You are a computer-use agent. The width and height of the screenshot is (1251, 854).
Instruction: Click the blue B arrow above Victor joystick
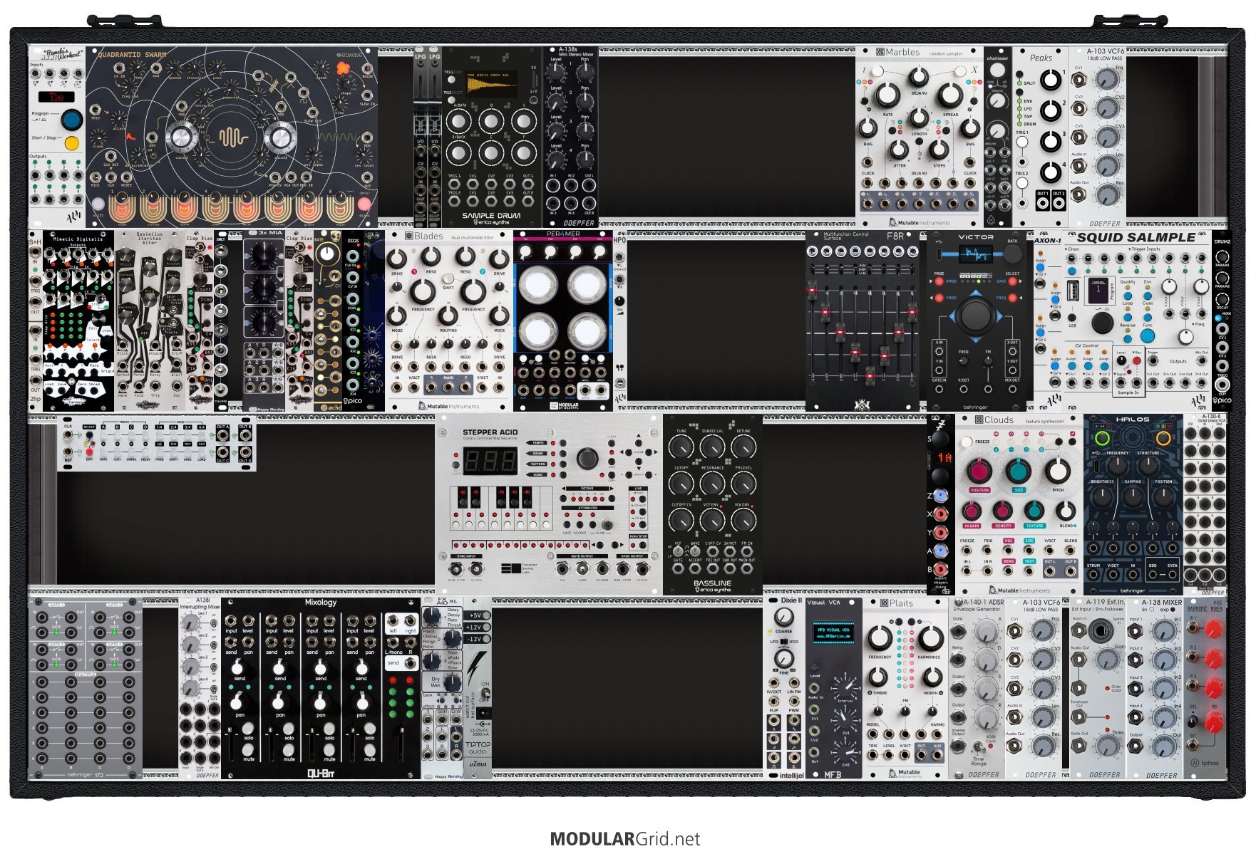point(976,293)
